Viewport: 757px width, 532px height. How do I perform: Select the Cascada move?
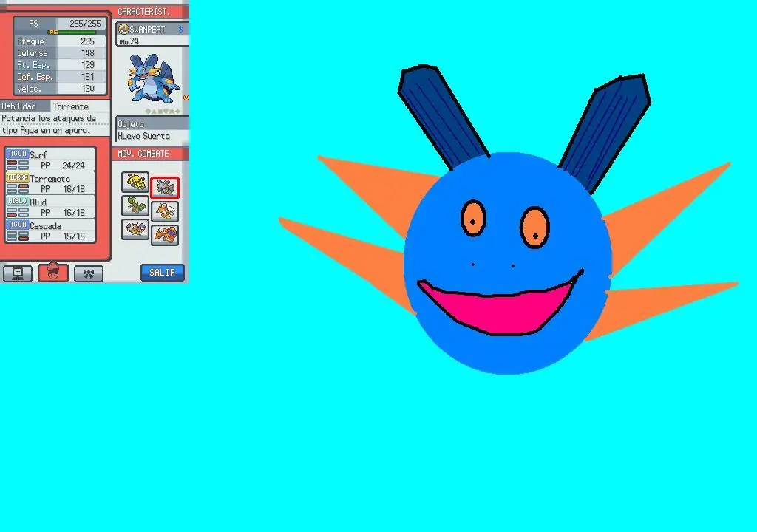(x=51, y=231)
